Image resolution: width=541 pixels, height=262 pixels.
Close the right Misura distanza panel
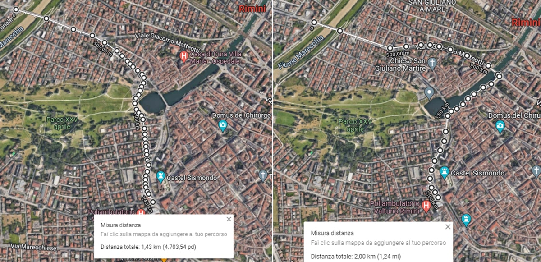pyautogui.click(x=447, y=227)
